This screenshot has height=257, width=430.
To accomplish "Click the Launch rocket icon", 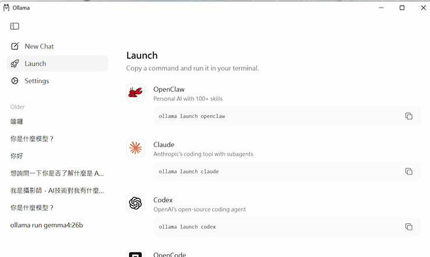I will (15, 63).
